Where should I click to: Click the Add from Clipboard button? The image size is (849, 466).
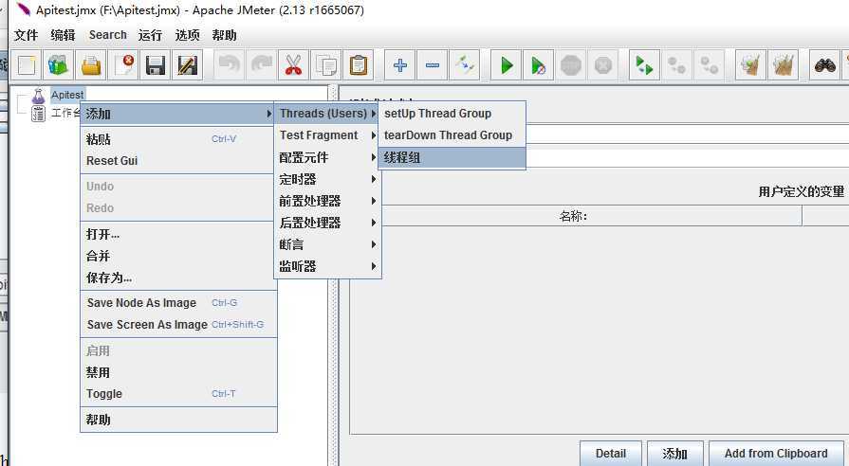click(x=776, y=454)
